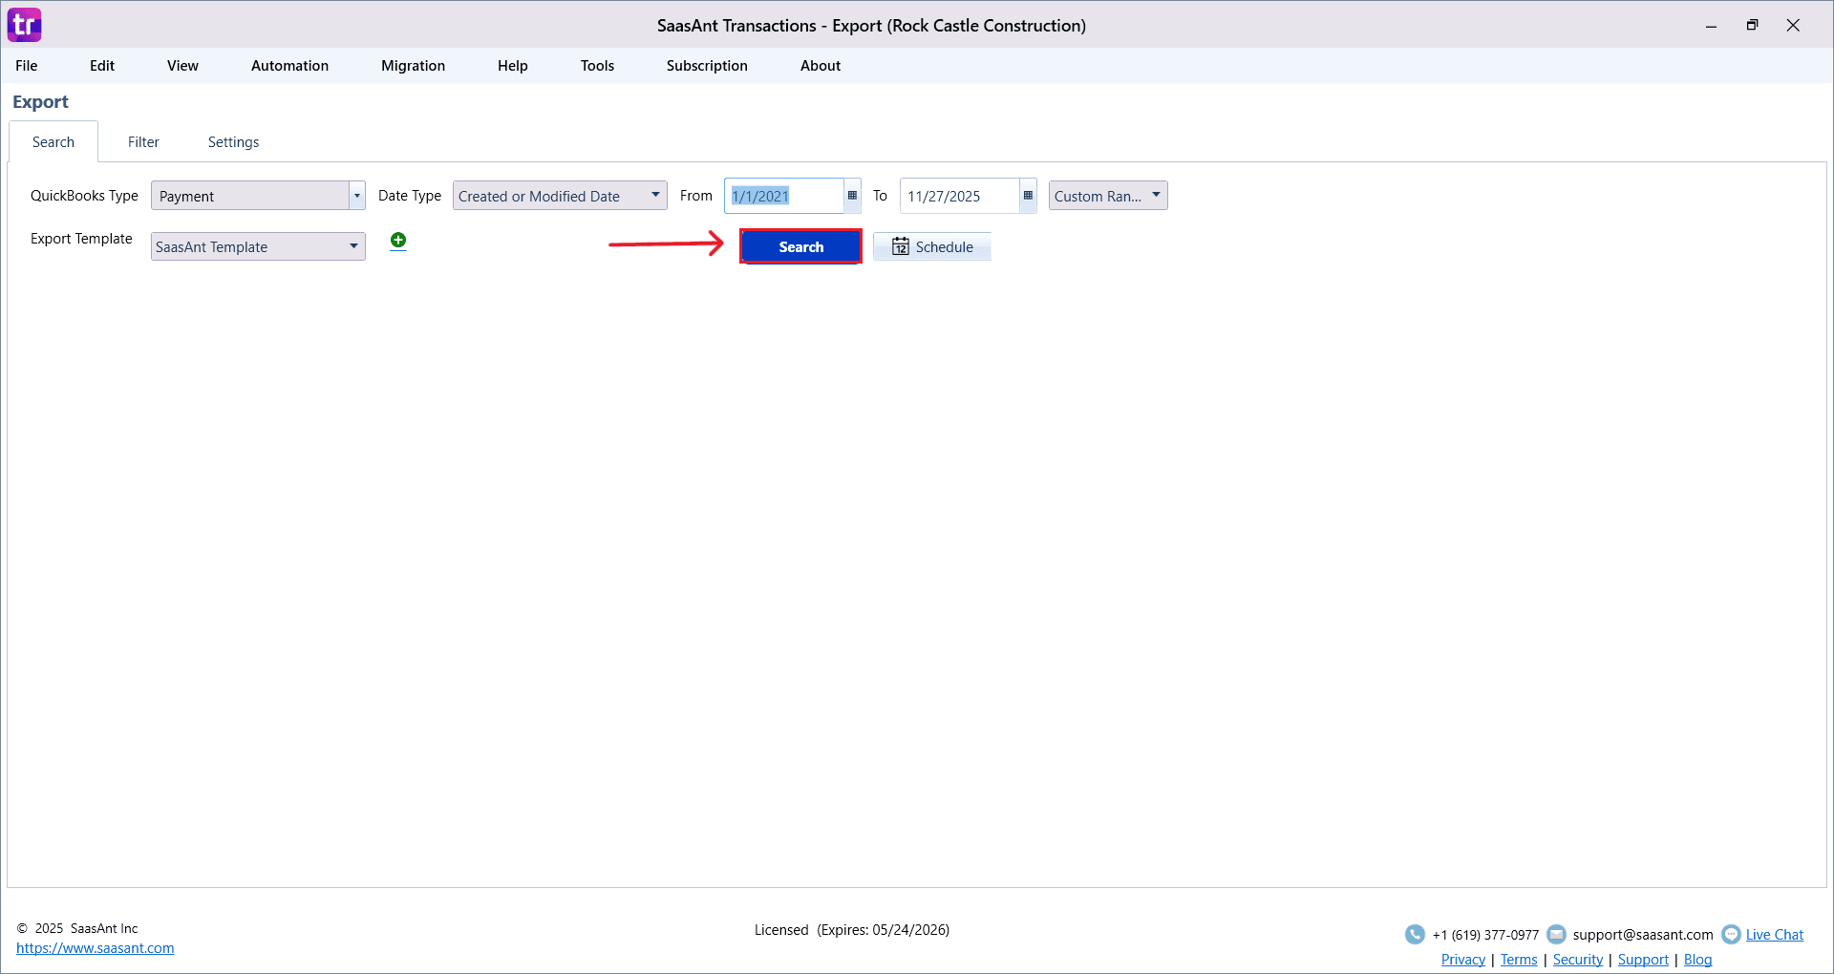Click the Schedule calendar icon
Image resolution: width=1834 pixels, height=974 pixels.
(x=901, y=246)
